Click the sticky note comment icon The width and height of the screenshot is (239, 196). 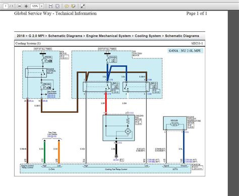67,6
